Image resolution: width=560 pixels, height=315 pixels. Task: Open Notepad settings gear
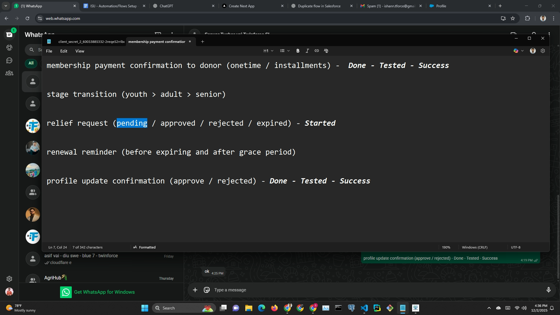point(543,51)
